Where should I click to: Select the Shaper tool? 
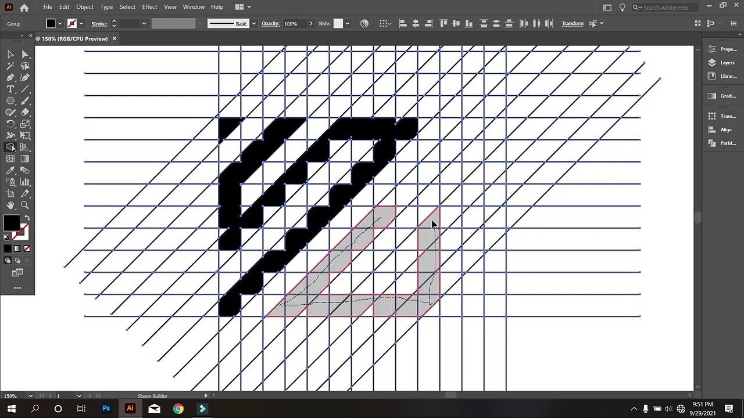(x=10, y=112)
